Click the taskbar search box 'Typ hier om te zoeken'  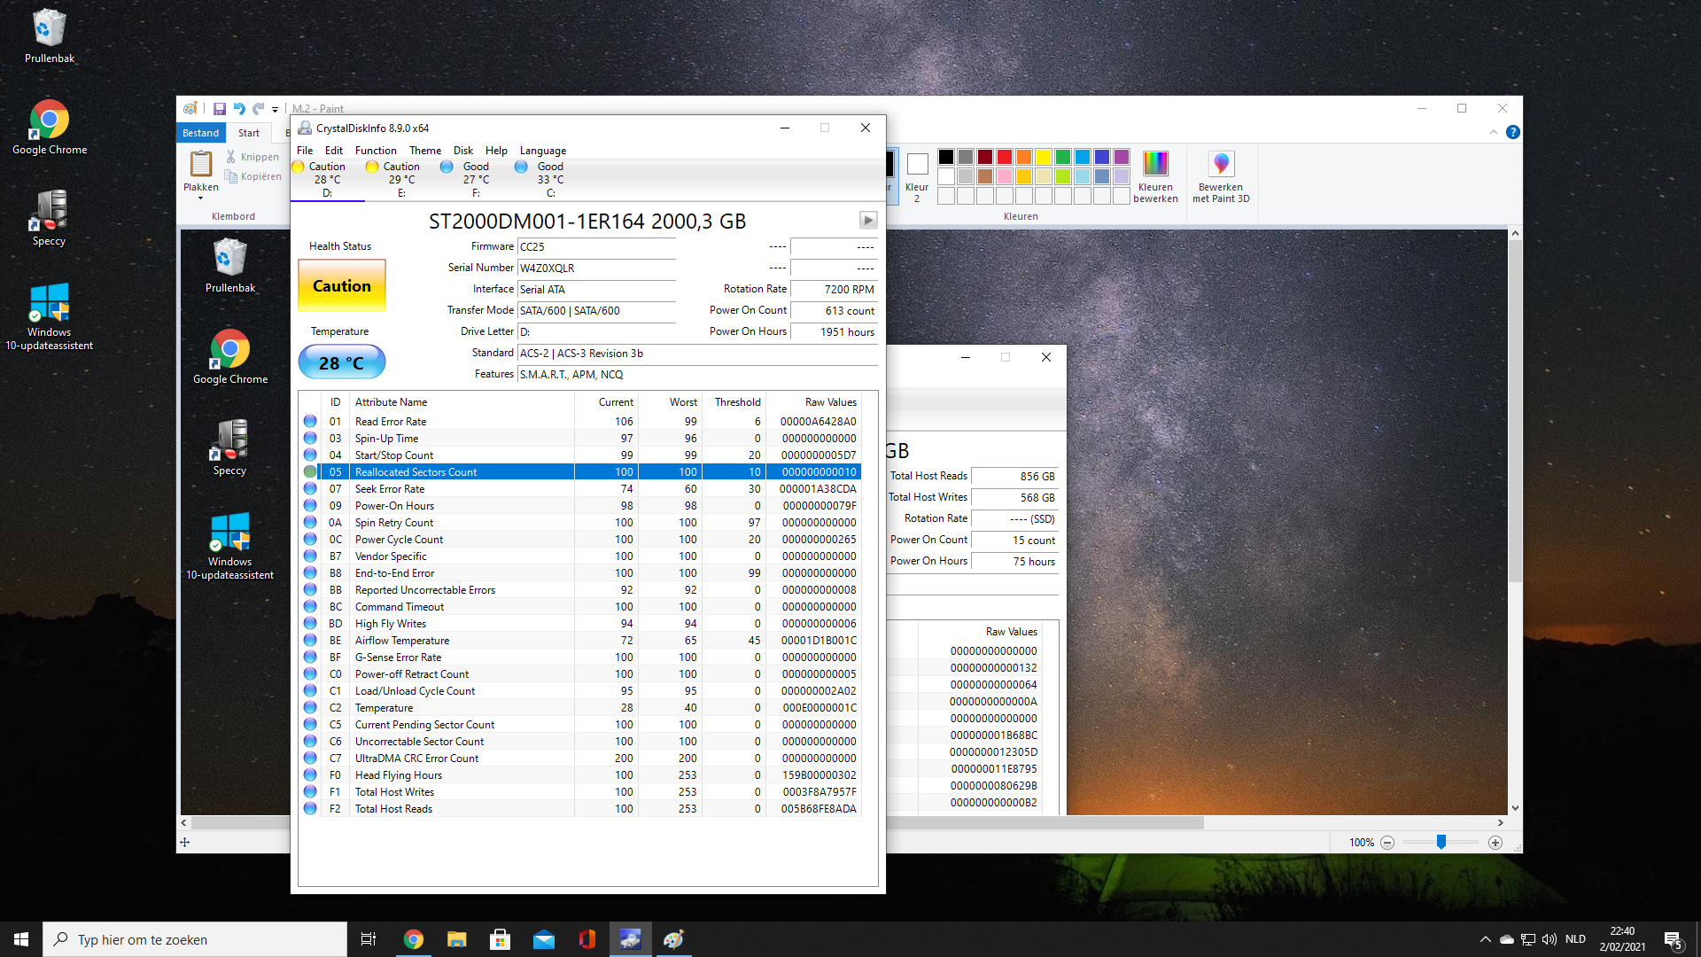pyautogui.click(x=195, y=939)
